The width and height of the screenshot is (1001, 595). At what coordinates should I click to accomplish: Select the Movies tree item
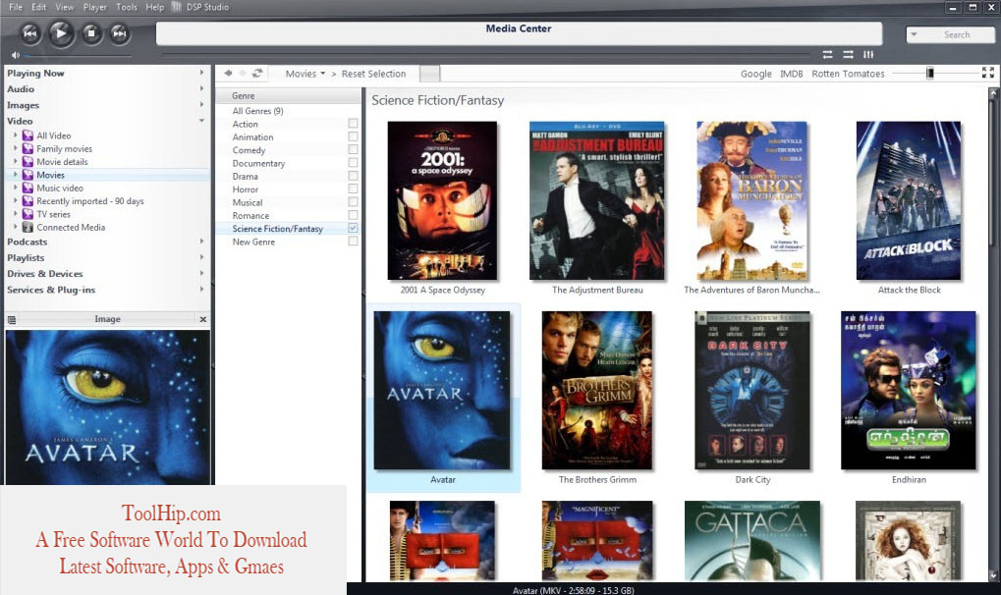(50, 175)
